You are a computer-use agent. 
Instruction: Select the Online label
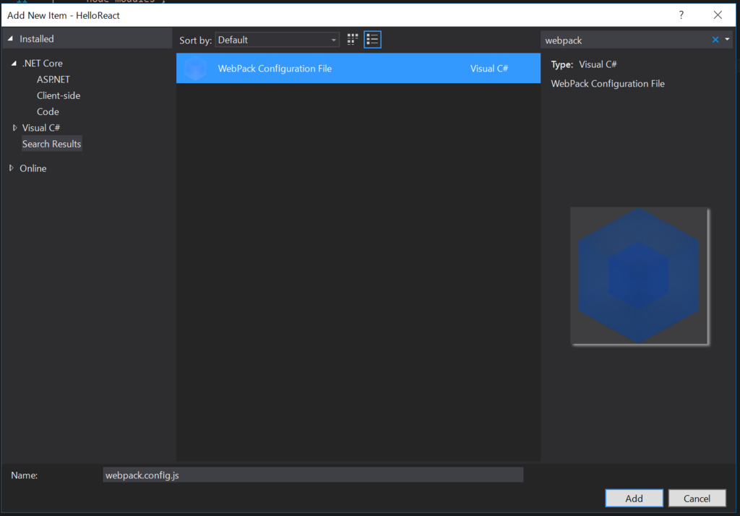click(33, 168)
